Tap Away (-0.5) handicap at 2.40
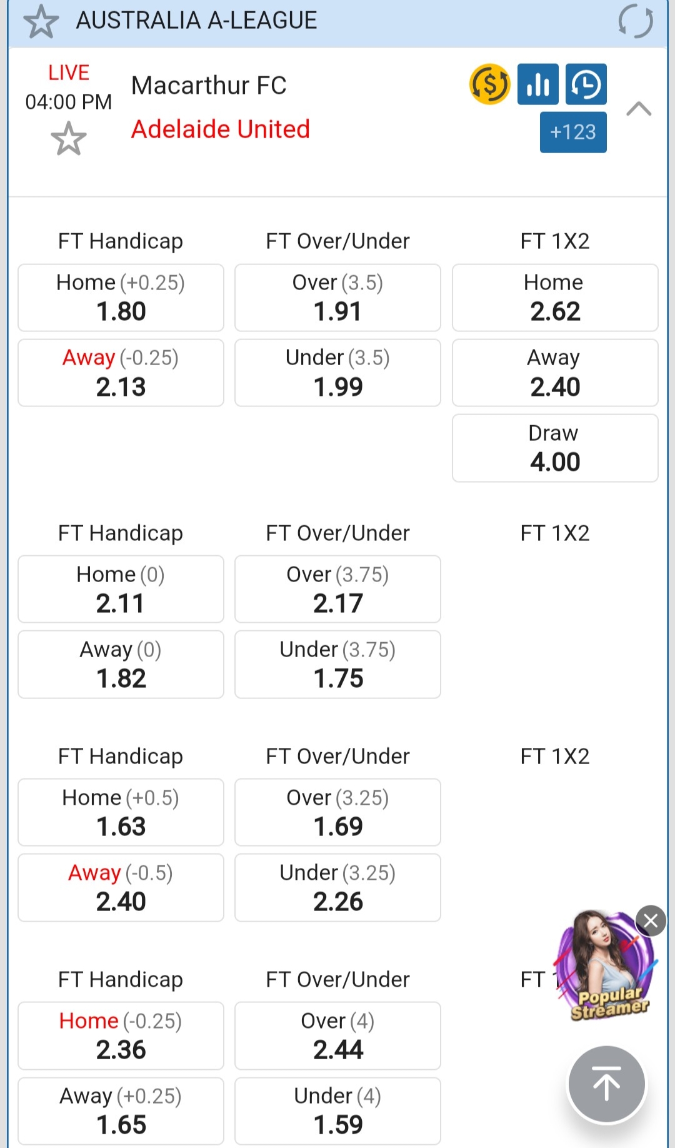 121,887
